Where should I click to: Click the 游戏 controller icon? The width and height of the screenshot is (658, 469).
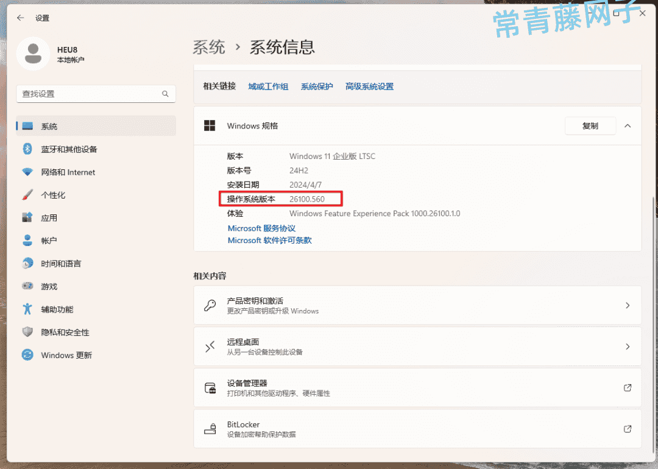(27, 286)
